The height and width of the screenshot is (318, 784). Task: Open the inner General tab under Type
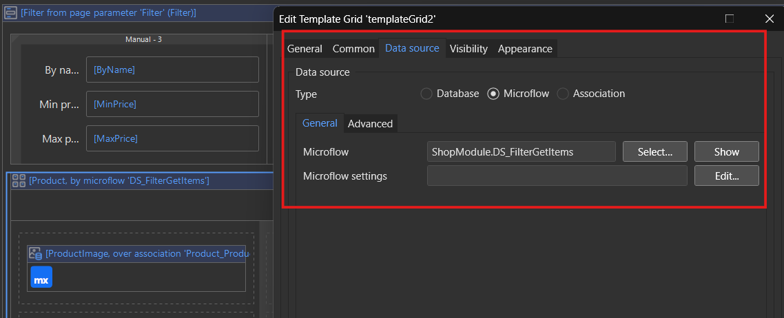pos(320,123)
